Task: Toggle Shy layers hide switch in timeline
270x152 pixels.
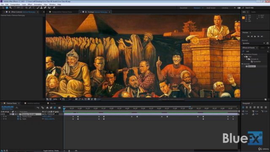Action: coord(47,108)
